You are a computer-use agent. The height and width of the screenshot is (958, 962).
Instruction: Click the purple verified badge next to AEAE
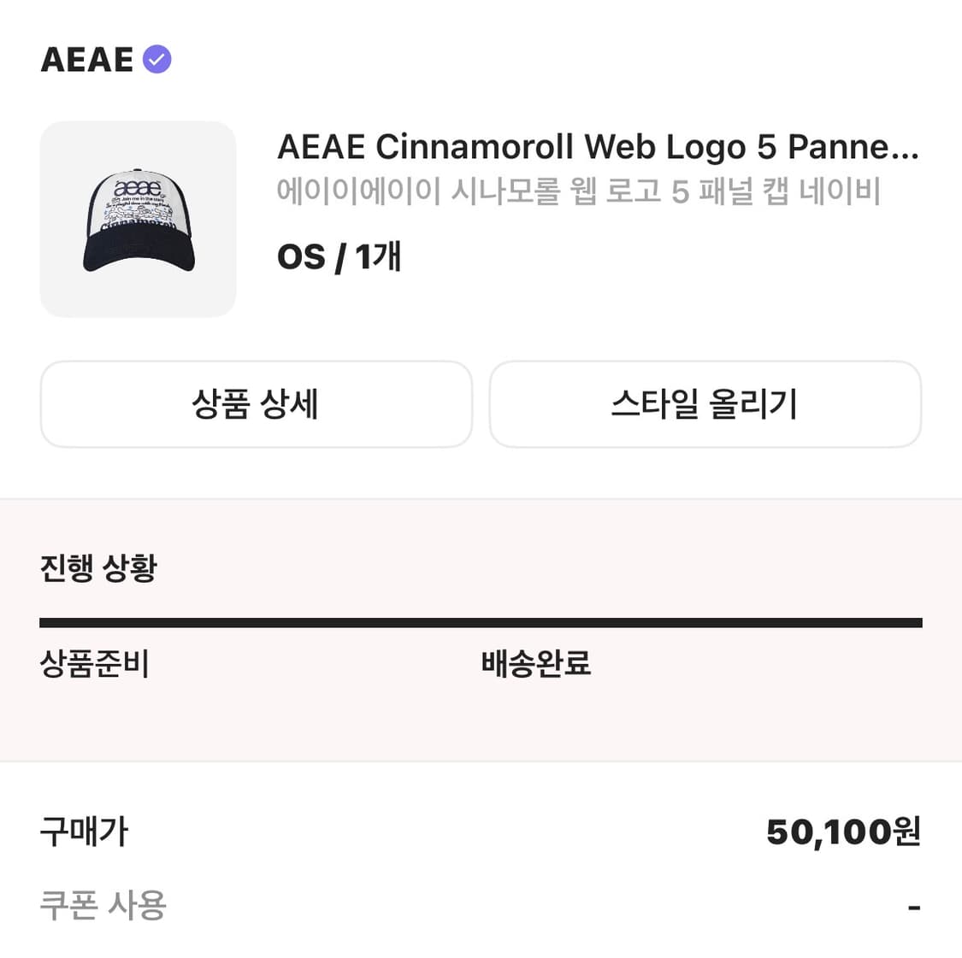156,58
